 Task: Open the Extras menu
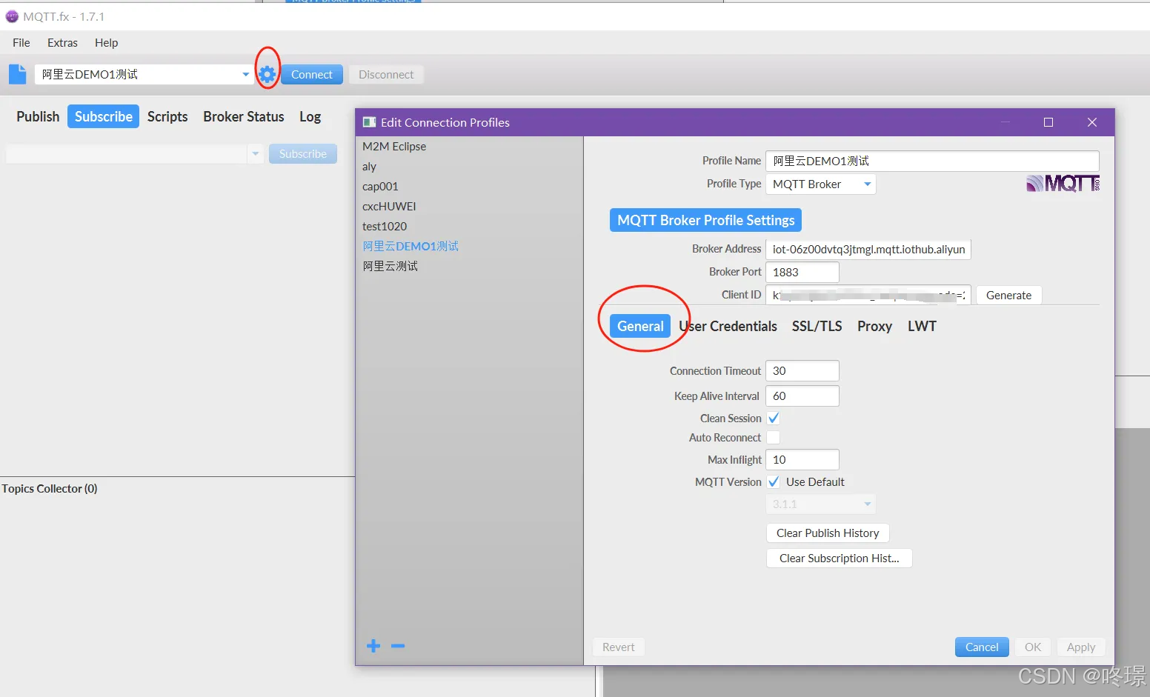pos(62,43)
